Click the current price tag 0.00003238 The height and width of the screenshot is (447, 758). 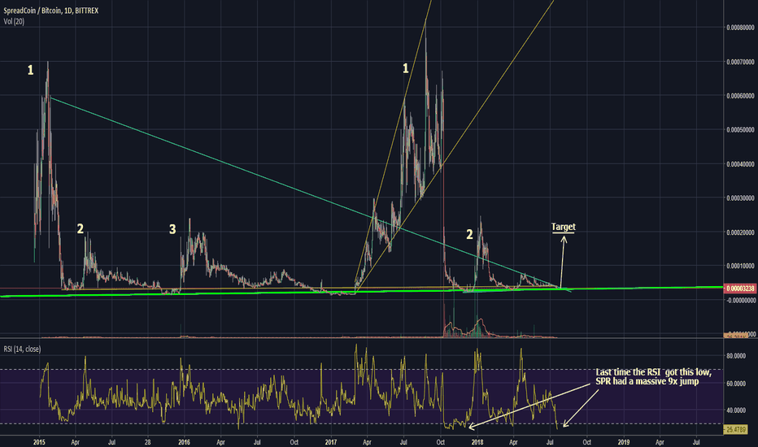click(740, 289)
